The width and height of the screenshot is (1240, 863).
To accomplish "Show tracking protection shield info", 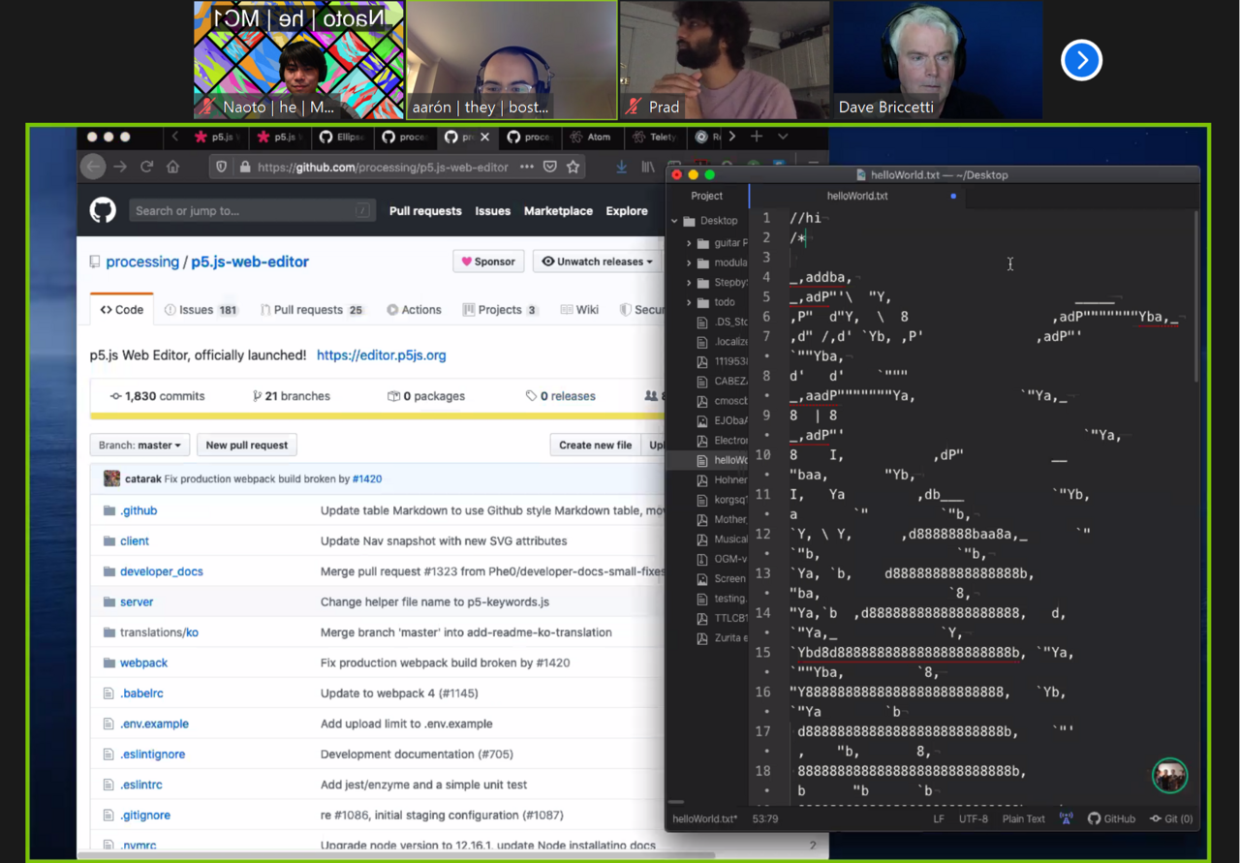I will 222,167.
